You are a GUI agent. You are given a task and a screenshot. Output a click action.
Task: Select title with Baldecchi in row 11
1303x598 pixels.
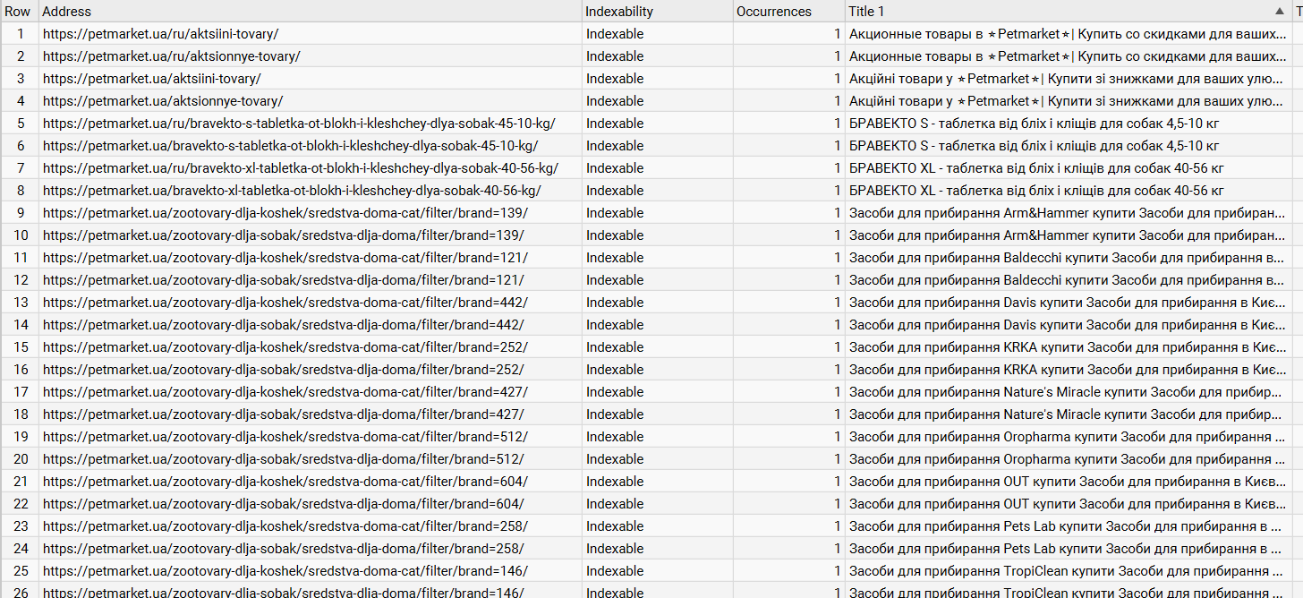1068,258
